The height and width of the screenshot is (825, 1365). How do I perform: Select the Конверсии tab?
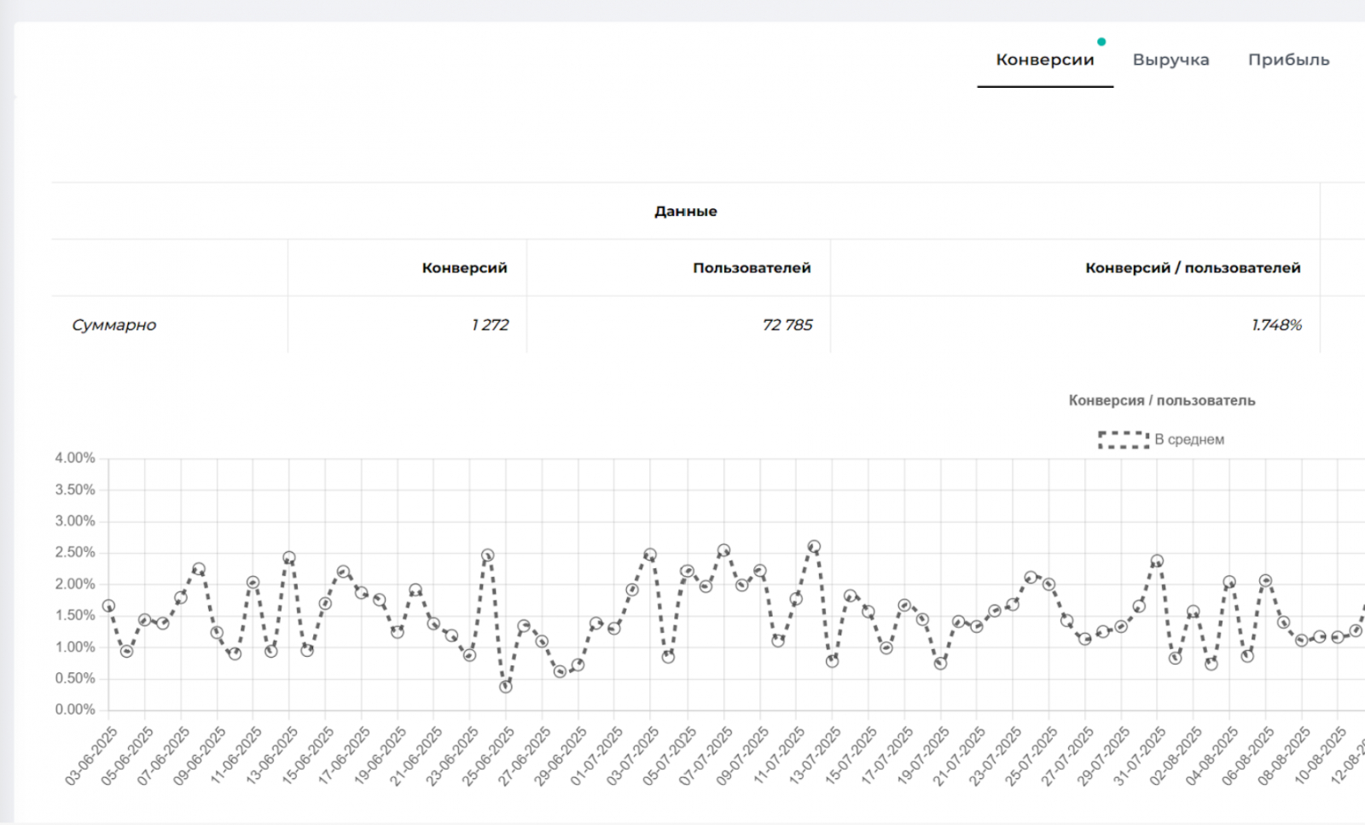1044,60
